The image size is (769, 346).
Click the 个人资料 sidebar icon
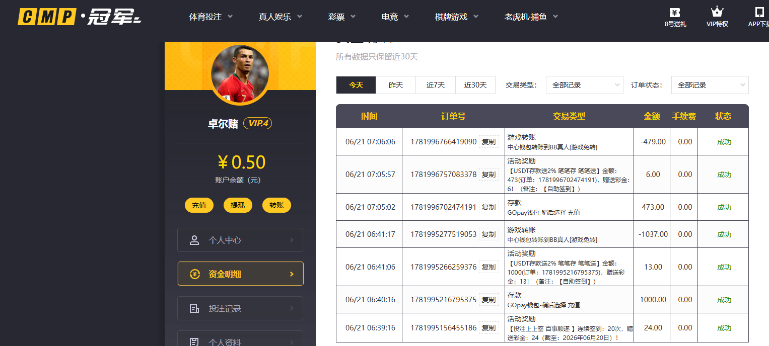click(194, 342)
